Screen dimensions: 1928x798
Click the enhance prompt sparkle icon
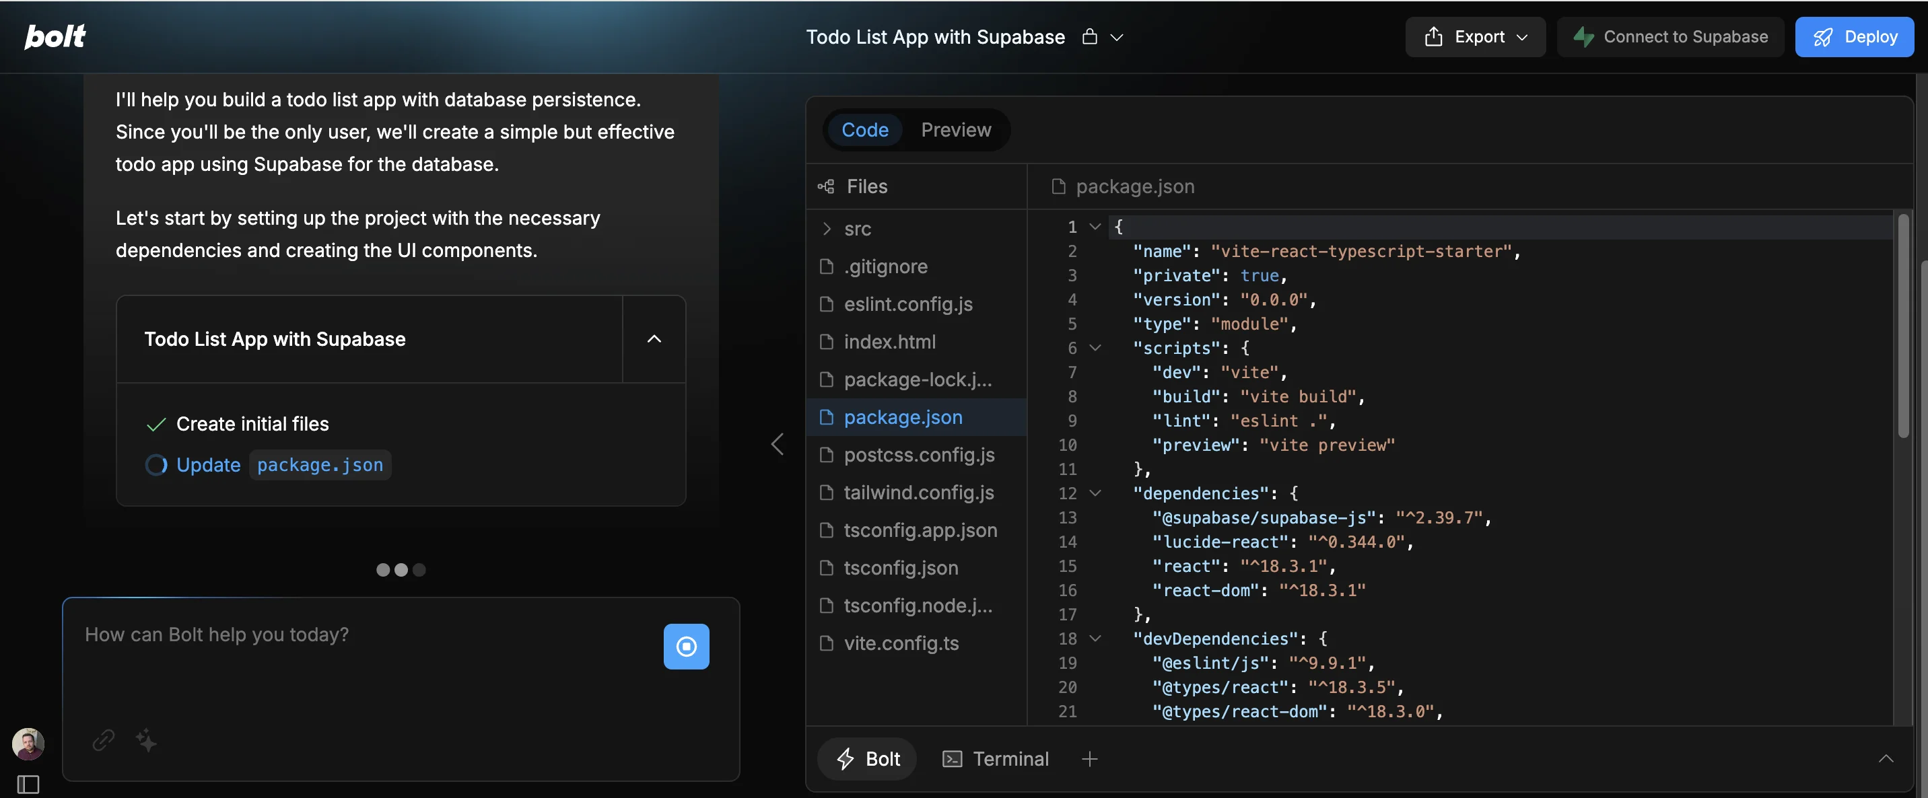tap(146, 739)
